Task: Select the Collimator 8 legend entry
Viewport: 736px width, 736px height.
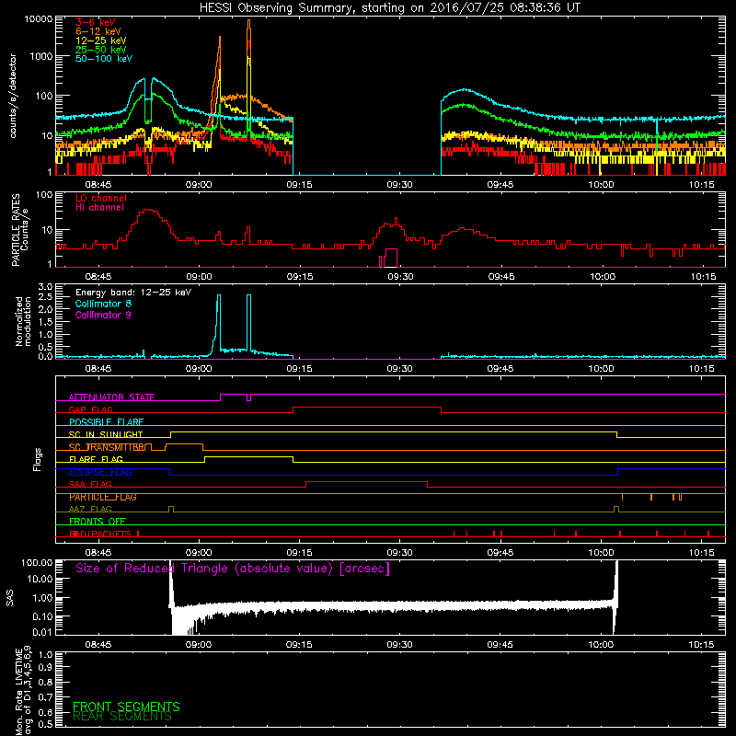Action: 103,304
